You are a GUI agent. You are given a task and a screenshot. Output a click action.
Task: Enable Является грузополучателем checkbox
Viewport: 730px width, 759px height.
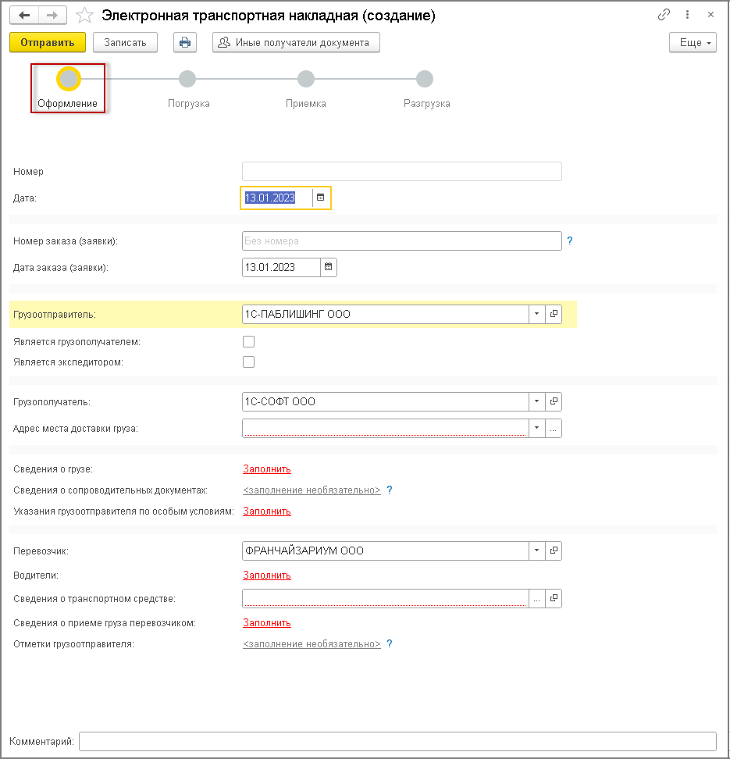[x=249, y=341]
